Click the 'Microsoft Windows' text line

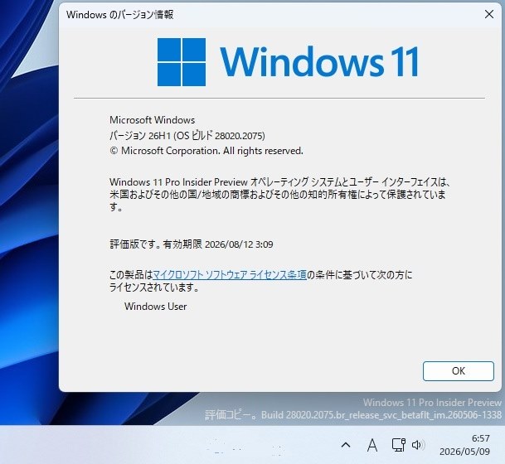(x=152, y=120)
